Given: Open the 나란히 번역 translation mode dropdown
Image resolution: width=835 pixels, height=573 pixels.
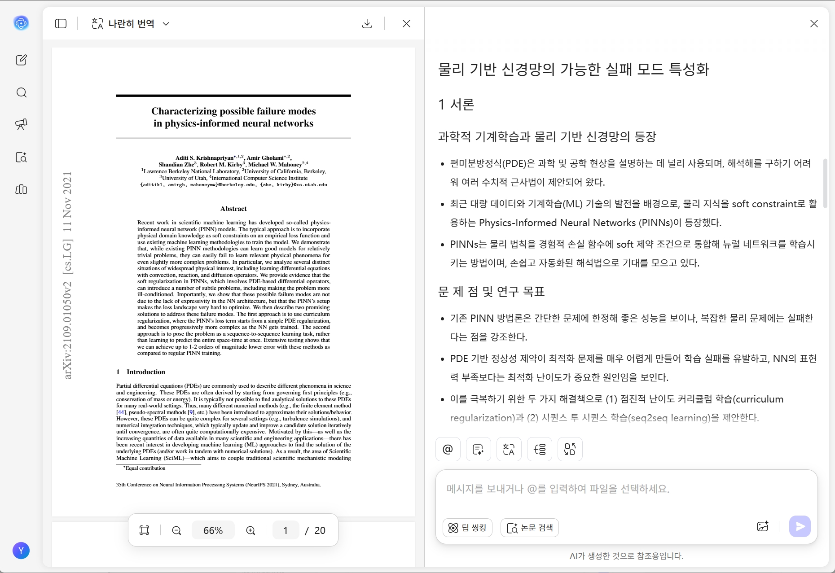Looking at the screenshot, I should (130, 24).
